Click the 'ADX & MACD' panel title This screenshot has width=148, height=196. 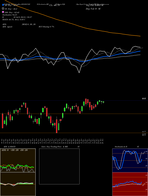(9, 147)
